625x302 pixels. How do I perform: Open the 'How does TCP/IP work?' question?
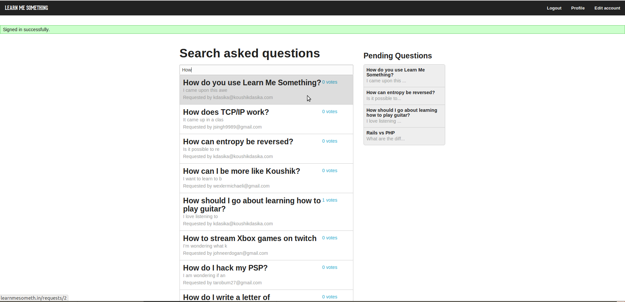pyautogui.click(x=226, y=112)
